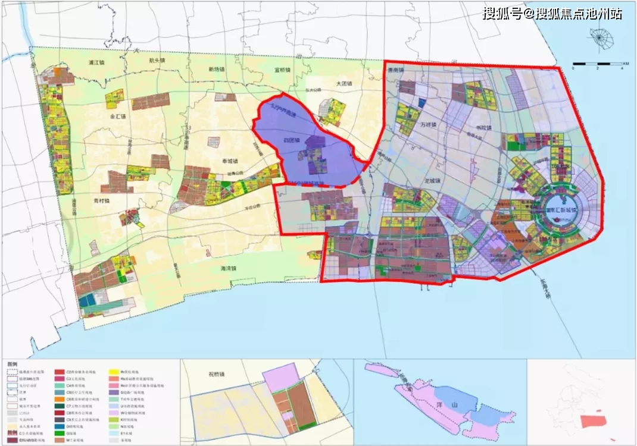Click the pale yellow farmland legend swatch
Viewport: 637px width, 446px height.
point(12,426)
